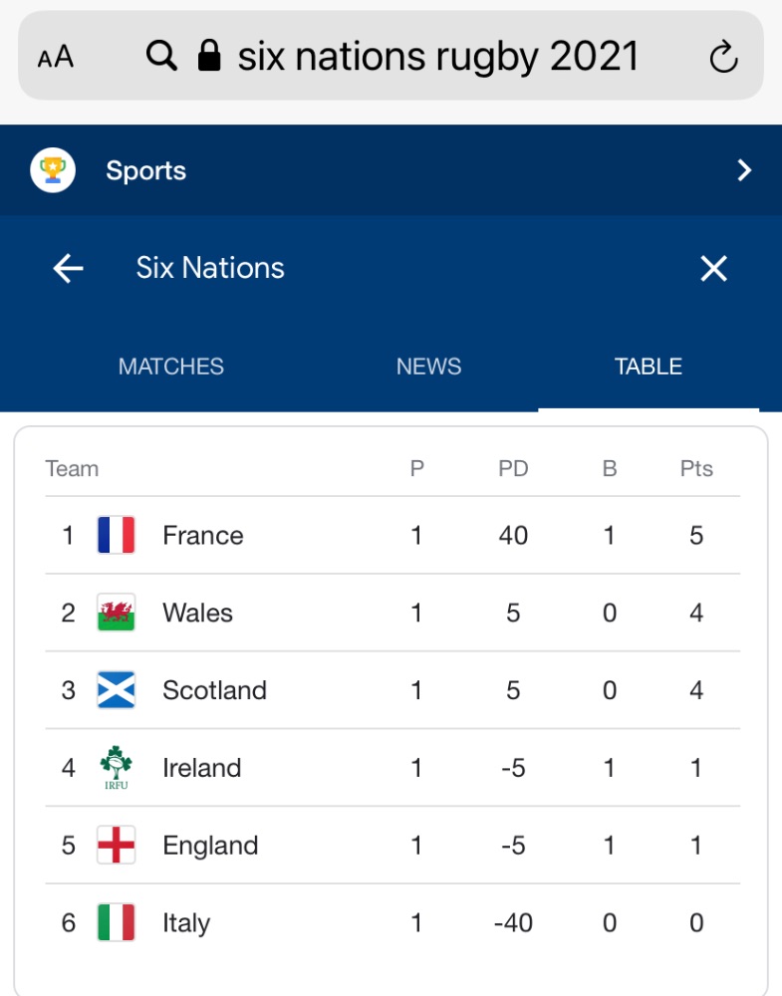Image resolution: width=782 pixels, height=996 pixels.
Task: Close the Six Nations panel
Action: (x=713, y=268)
